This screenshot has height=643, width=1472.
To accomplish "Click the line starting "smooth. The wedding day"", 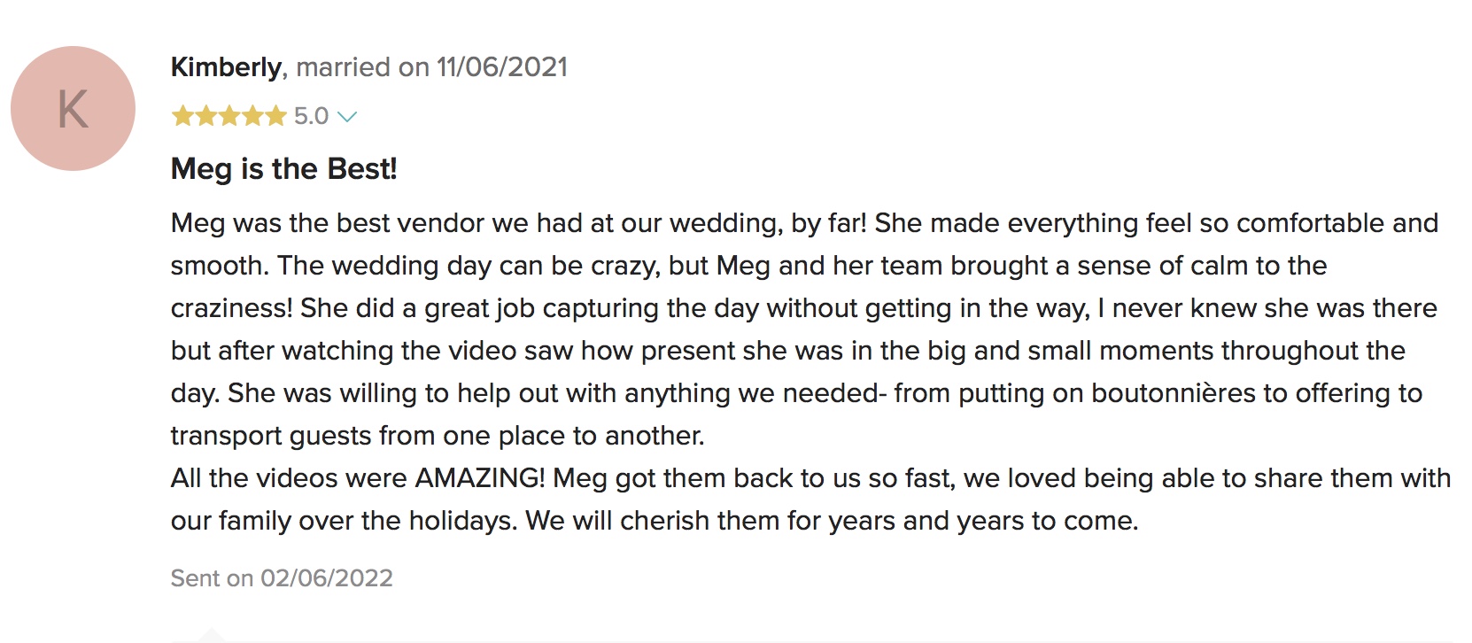I will click(x=748, y=266).
